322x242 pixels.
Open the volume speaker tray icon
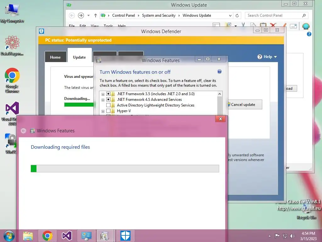[292, 236]
